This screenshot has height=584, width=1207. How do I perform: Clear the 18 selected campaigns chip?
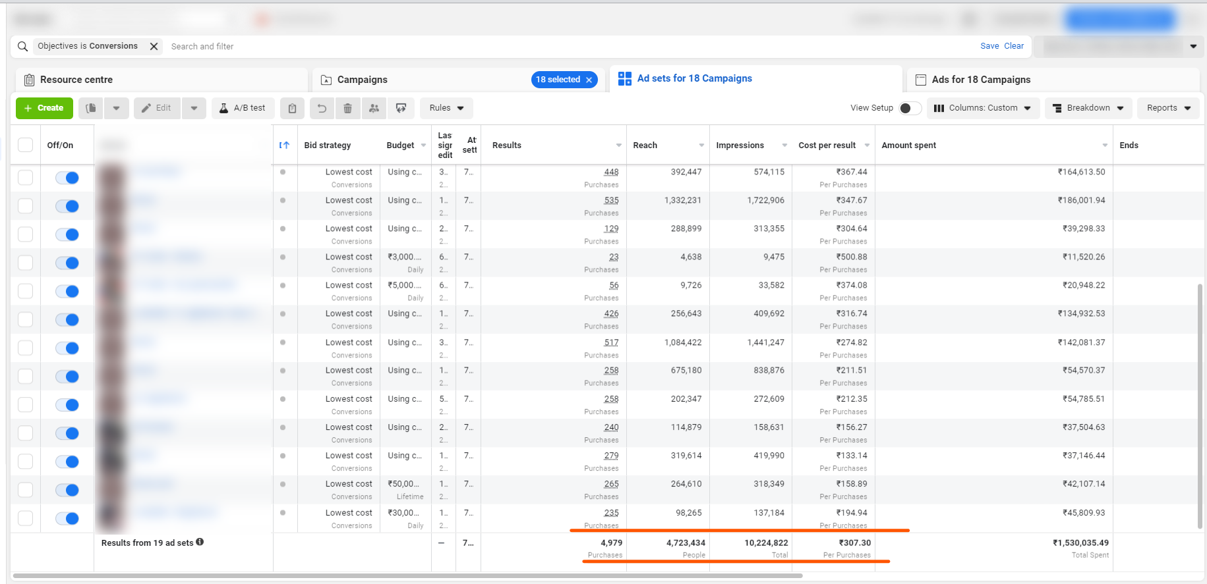(x=589, y=80)
